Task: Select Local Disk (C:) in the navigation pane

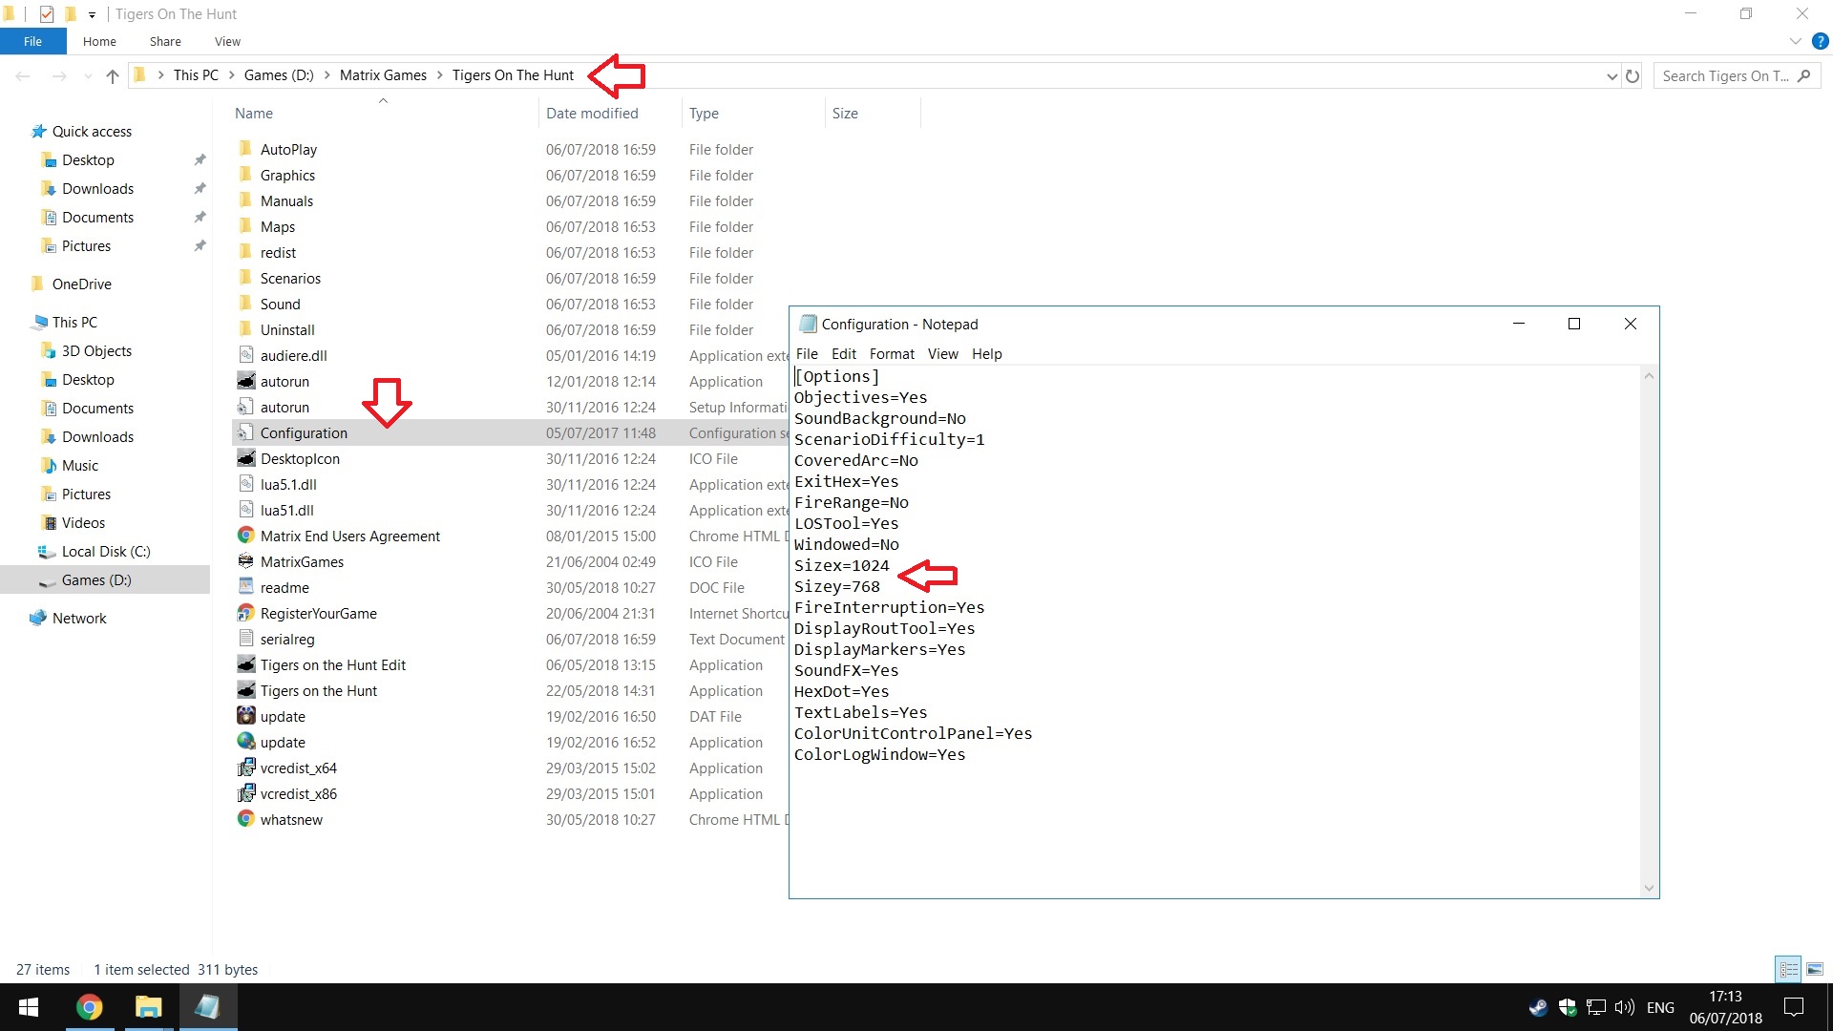Action: tap(106, 552)
